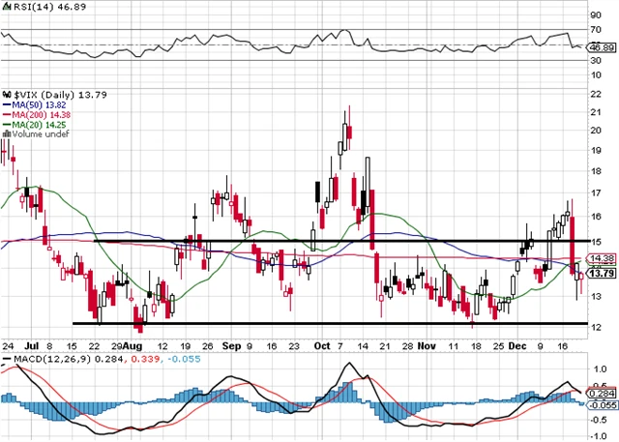Click the Volume undef bar icon
This screenshot has height=442, width=619.
pyautogui.click(x=6, y=133)
